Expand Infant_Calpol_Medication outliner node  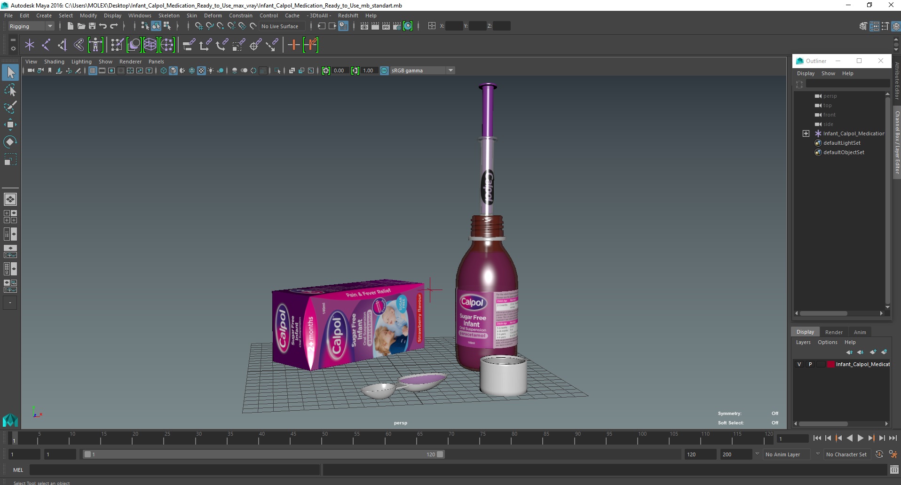(x=806, y=133)
